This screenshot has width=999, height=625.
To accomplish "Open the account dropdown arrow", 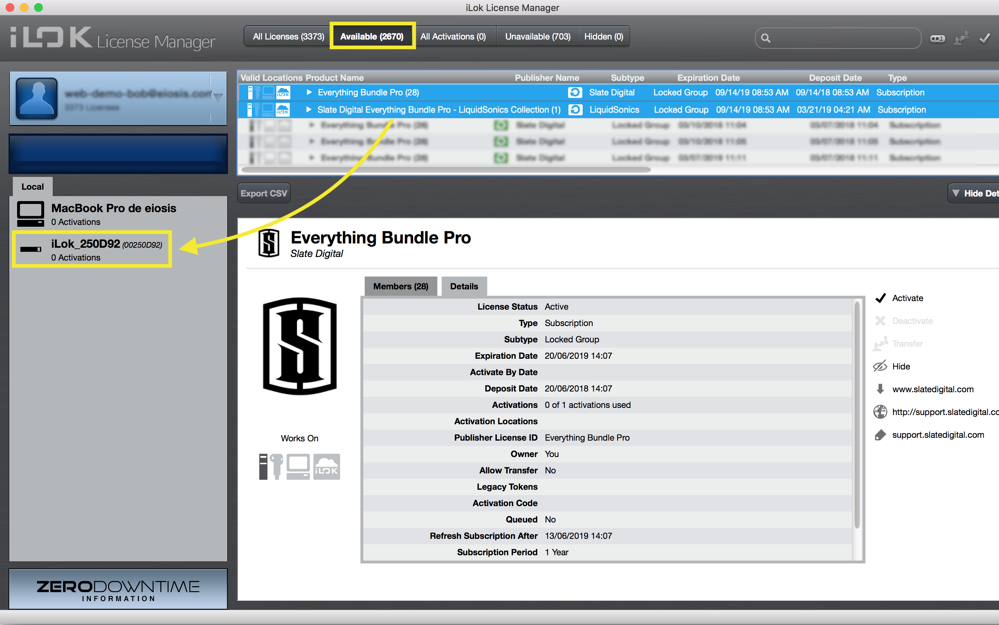I will [218, 98].
